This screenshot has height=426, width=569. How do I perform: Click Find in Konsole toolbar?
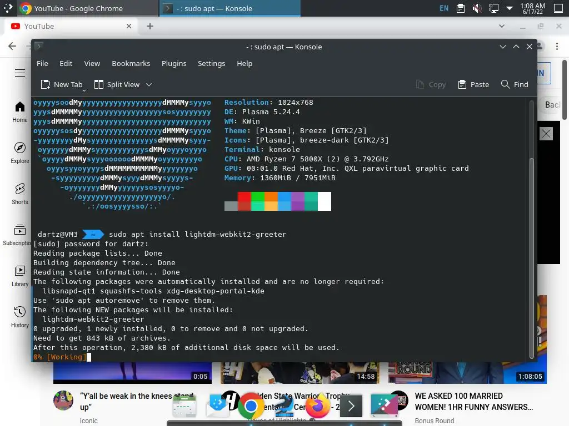click(515, 84)
